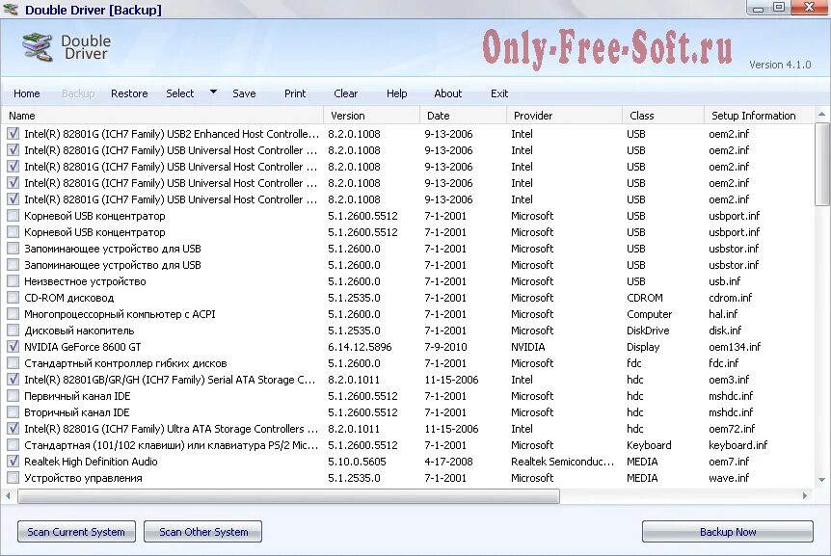This screenshot has width=831, height=556.
Task: Go to the Home menu item
Action: click(26, 93)
